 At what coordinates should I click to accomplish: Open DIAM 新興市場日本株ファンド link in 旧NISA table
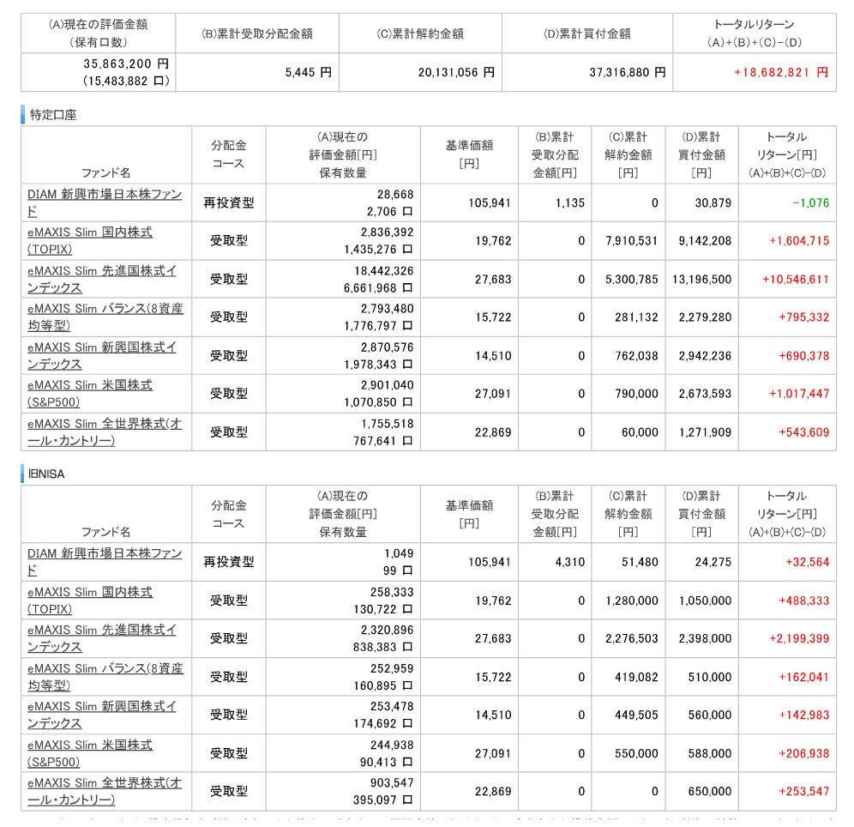(105, 562)
